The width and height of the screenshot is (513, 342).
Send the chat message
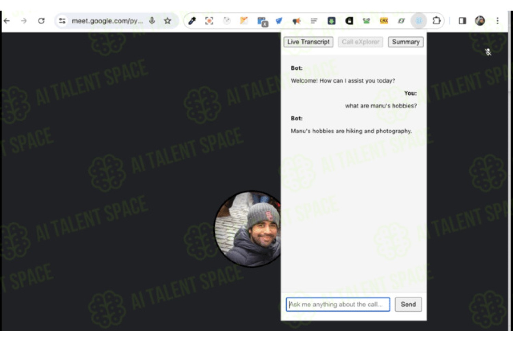408,304
